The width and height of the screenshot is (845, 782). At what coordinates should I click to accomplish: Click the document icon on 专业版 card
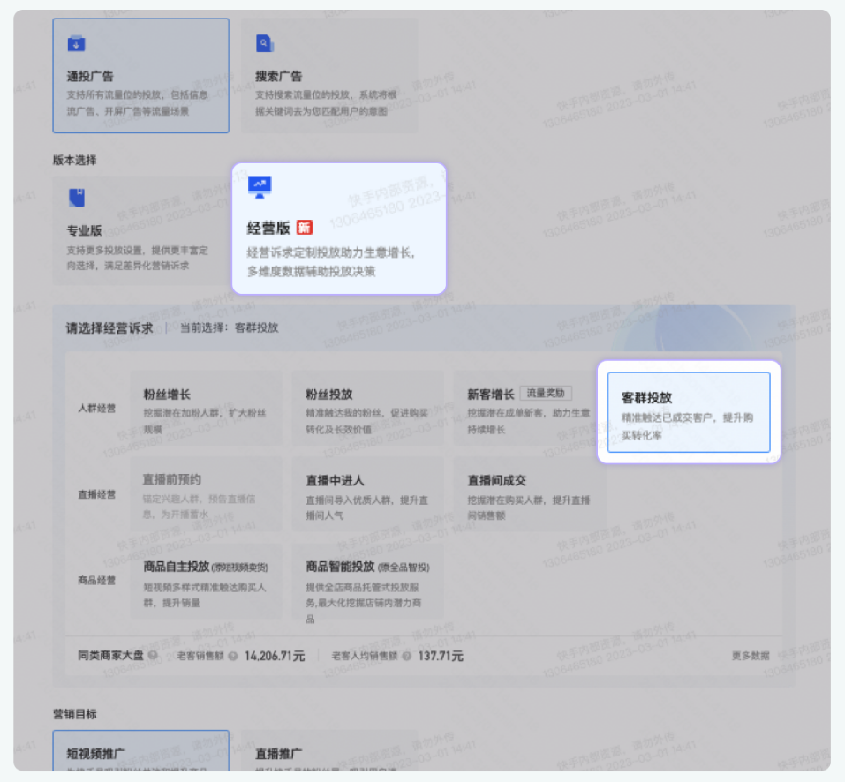click(78, 199)
